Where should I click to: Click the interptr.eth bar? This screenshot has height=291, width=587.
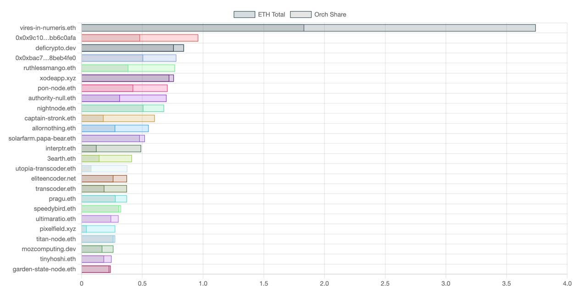tap(111, 148)
